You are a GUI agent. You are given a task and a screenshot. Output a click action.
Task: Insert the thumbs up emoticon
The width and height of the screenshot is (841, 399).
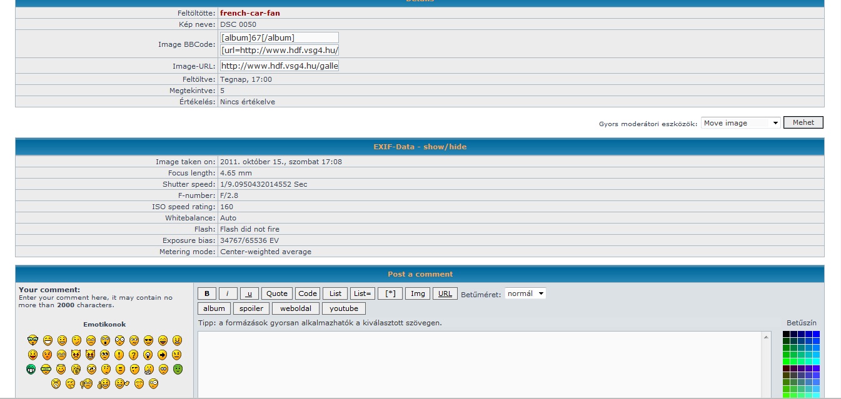pyautogui.click(x=104, y=383)
